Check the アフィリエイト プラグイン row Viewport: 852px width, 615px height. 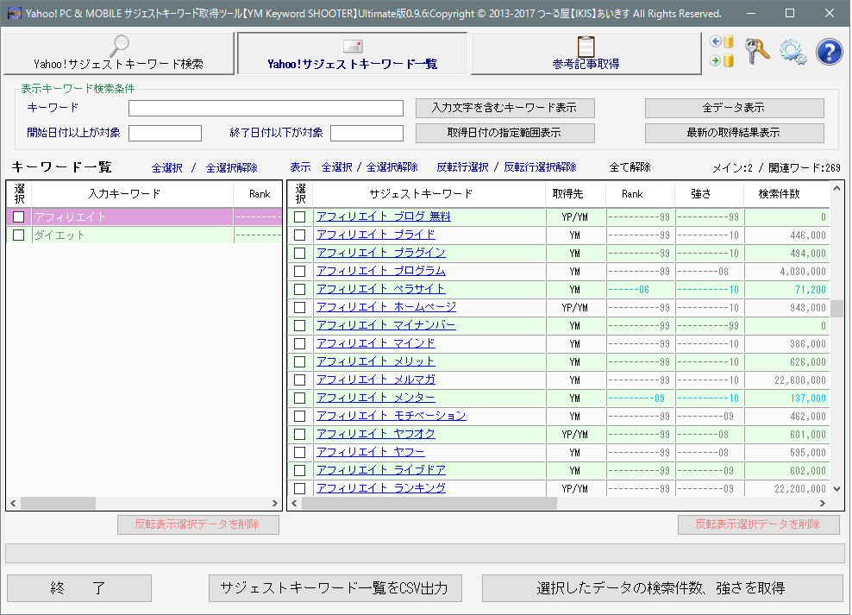point(299,254)
